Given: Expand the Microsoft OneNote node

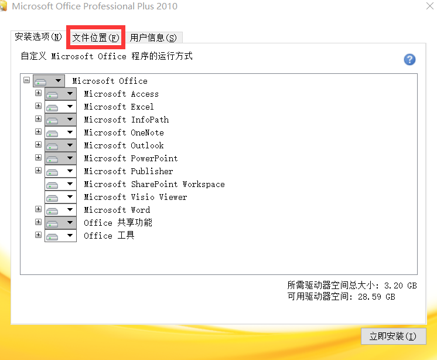Looking at the screenshot, I should (x=38, y=131).
